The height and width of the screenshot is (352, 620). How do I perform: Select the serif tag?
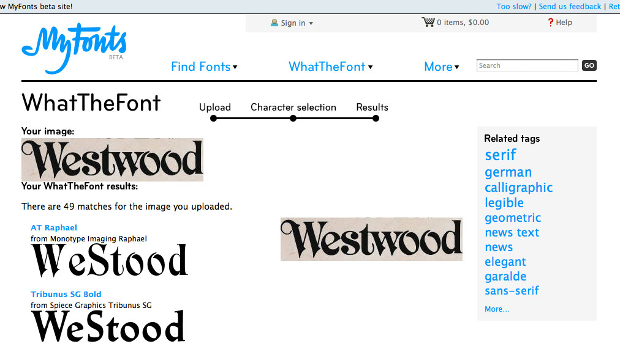pos(500,155)
